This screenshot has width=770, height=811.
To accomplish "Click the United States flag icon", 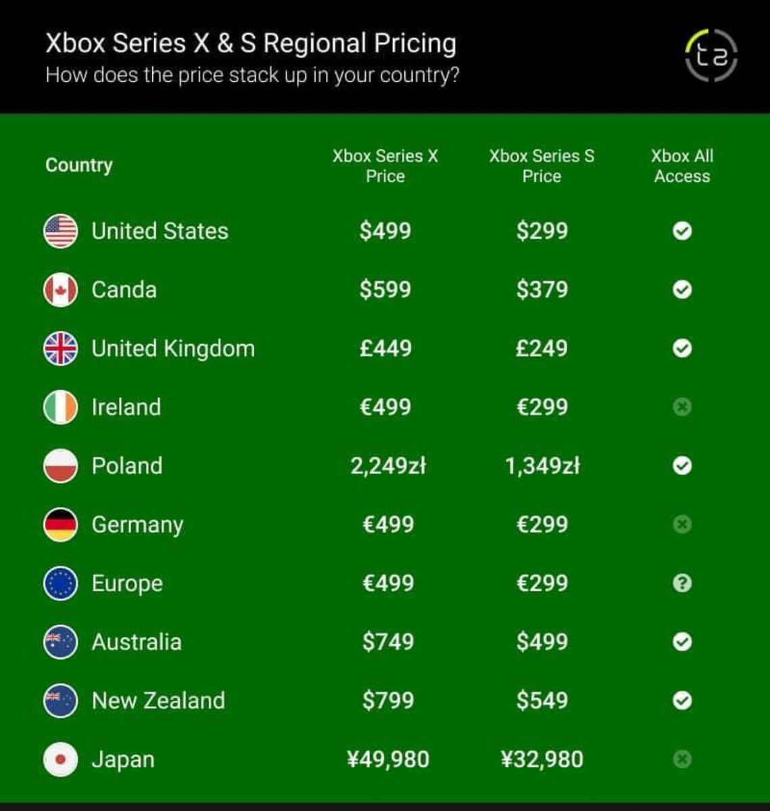I will click(60, 231).
